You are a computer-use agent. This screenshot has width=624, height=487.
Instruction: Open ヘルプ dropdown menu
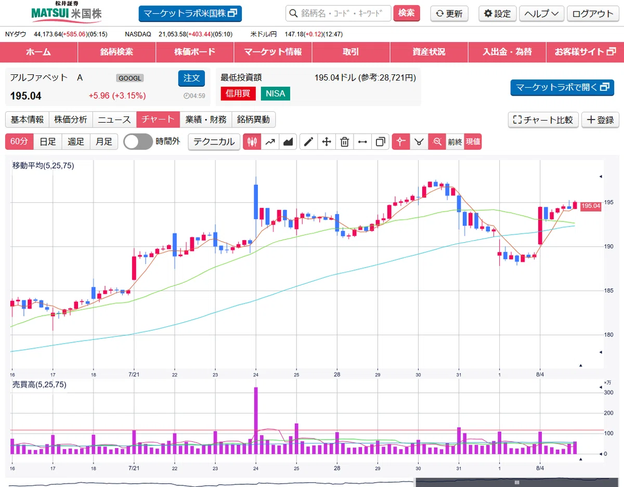[541, 14]
